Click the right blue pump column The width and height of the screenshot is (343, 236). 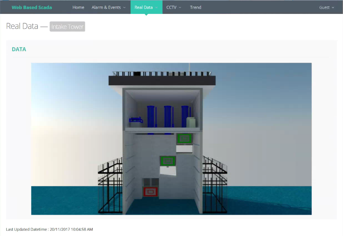(x=185, y=116)
